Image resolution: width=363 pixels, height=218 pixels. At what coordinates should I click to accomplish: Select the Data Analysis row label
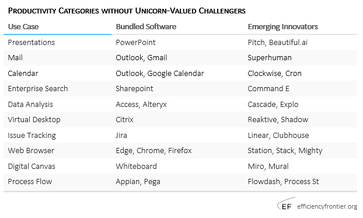pyautogui.click(x=30, y=105)
